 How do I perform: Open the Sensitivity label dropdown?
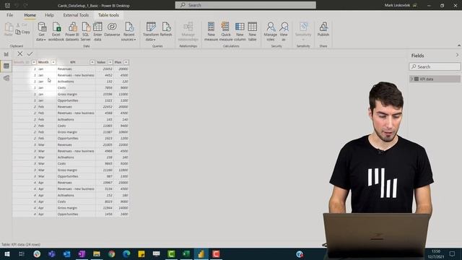pos(303,31)
